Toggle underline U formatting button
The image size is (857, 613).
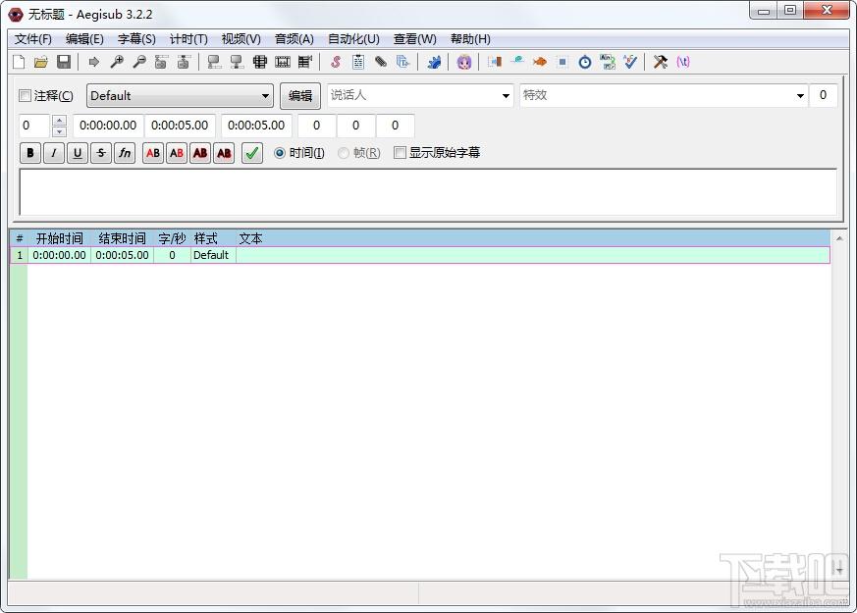coord(78,153)
